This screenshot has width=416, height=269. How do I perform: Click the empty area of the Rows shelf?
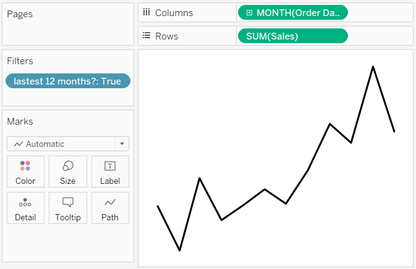[x=380, y=36]
